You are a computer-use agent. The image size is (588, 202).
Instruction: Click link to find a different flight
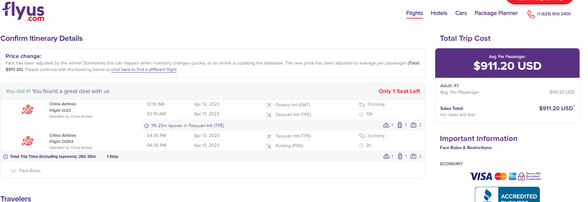[x=144, y=70]
